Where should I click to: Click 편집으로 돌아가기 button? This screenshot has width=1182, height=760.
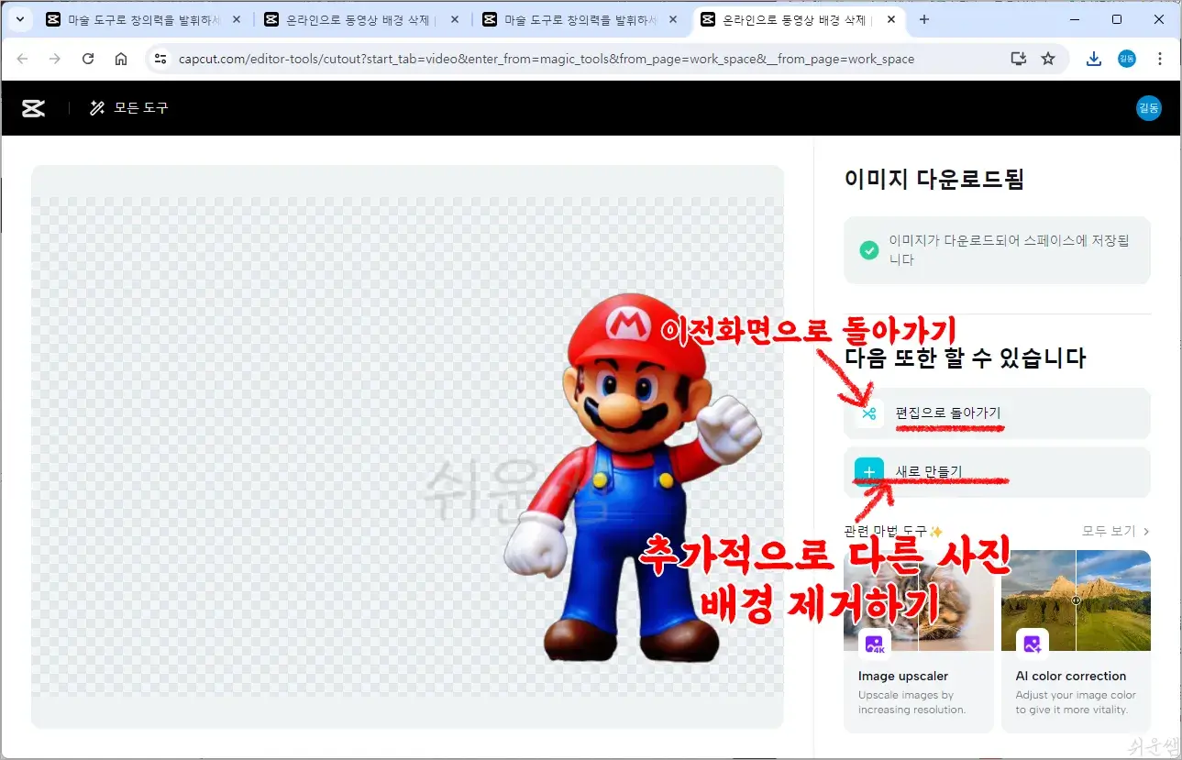click(x=997, y=414)
